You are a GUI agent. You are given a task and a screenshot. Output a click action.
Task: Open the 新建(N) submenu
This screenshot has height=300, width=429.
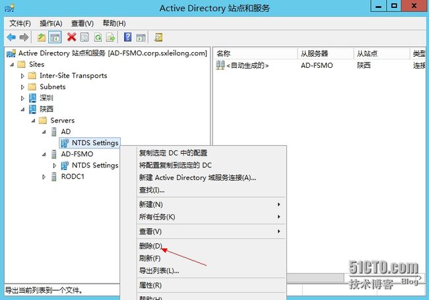pos(211,204)
